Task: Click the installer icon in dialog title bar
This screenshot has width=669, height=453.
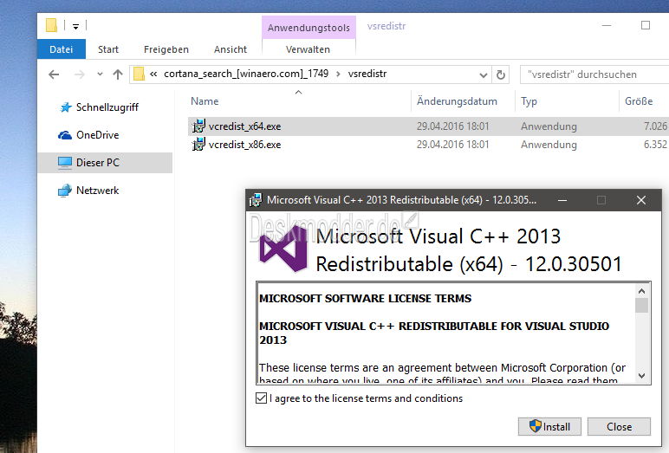Action: pos(256,199)
